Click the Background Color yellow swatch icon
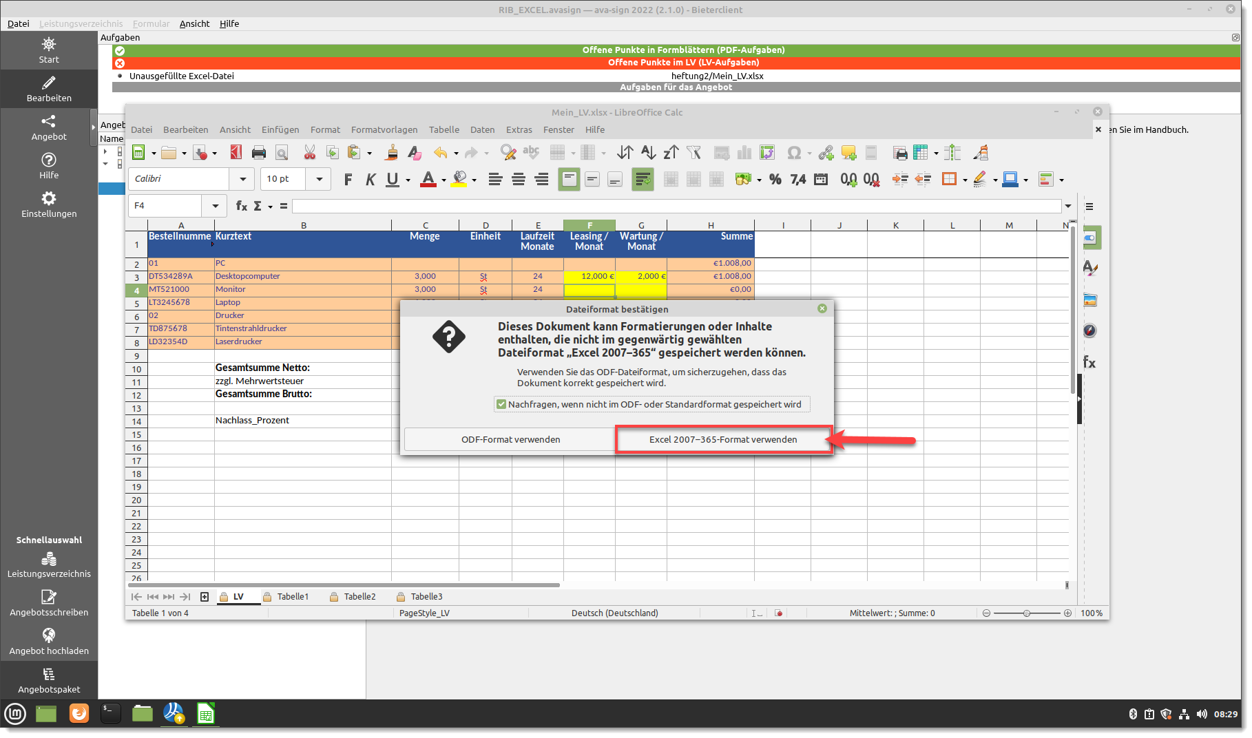Viewport: 1252px width, 738px height. tap(459, 179)
